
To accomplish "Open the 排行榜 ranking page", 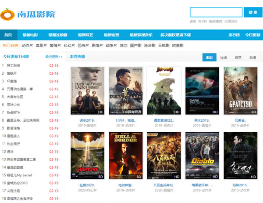I will pyautogui.click(x=234, y=35).
